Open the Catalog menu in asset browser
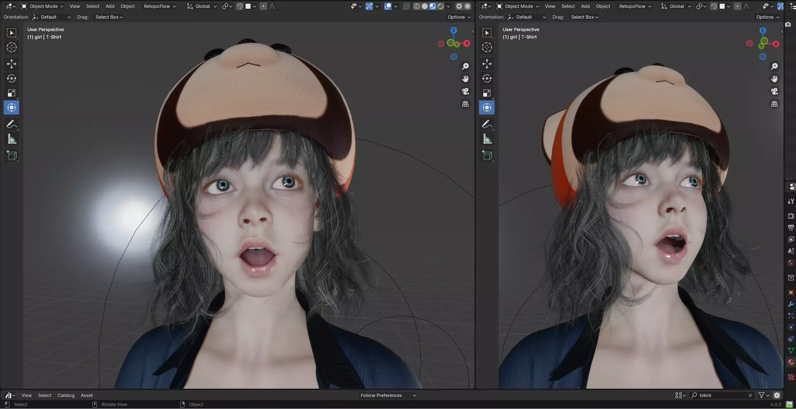The image size is (796, 409). click(66, 395)
